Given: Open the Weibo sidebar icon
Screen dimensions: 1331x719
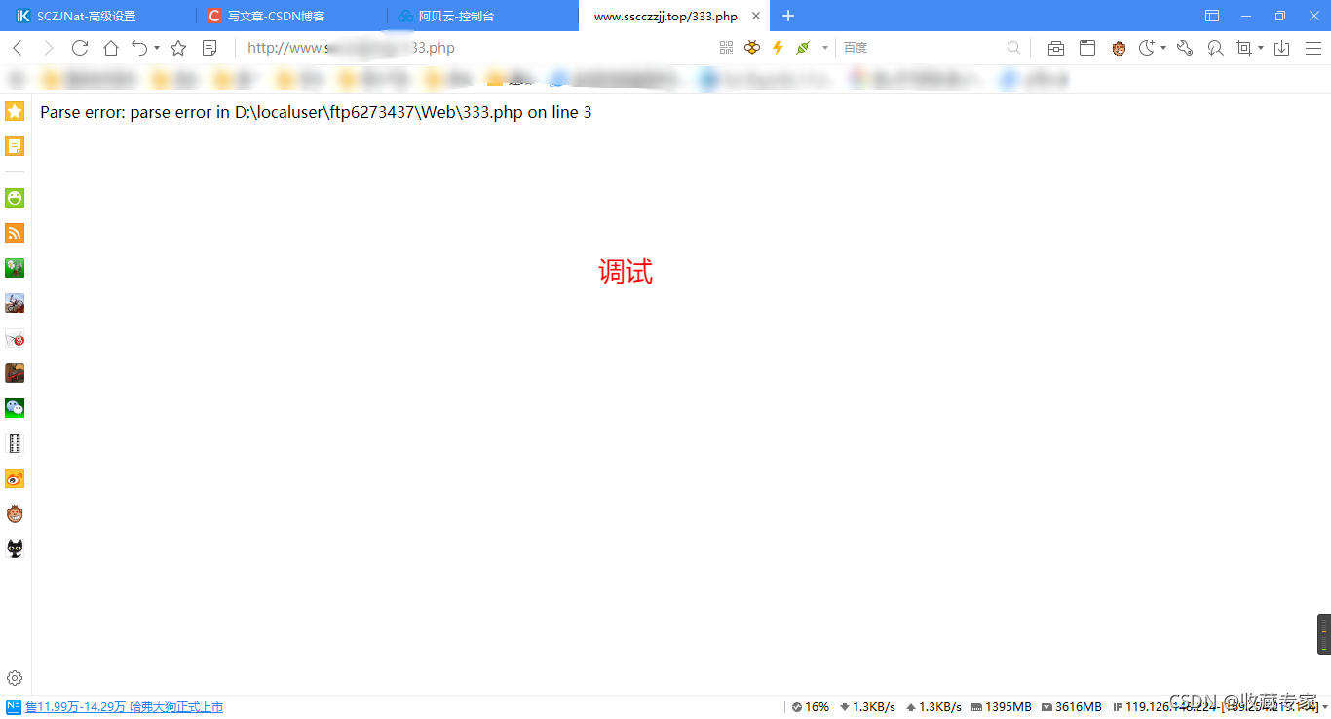Looking at the screenshot, I should pos(15,478).
